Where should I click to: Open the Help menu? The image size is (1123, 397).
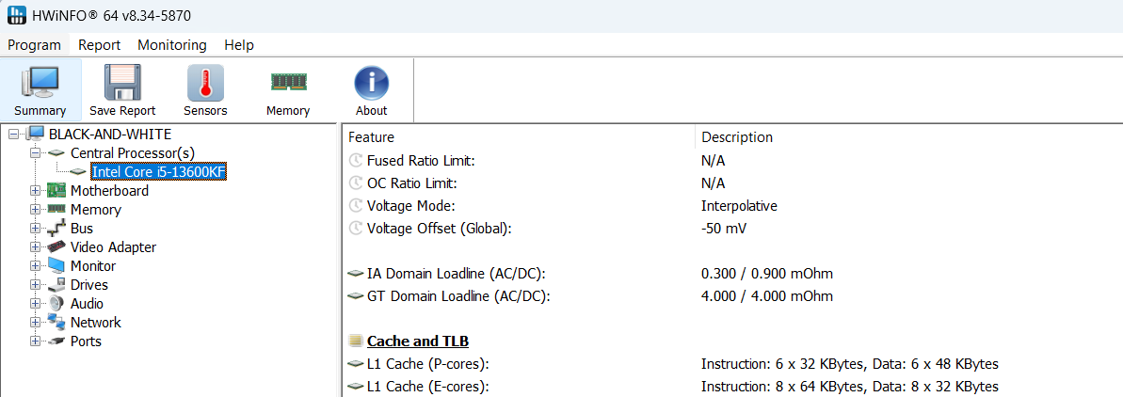[239, 45]
